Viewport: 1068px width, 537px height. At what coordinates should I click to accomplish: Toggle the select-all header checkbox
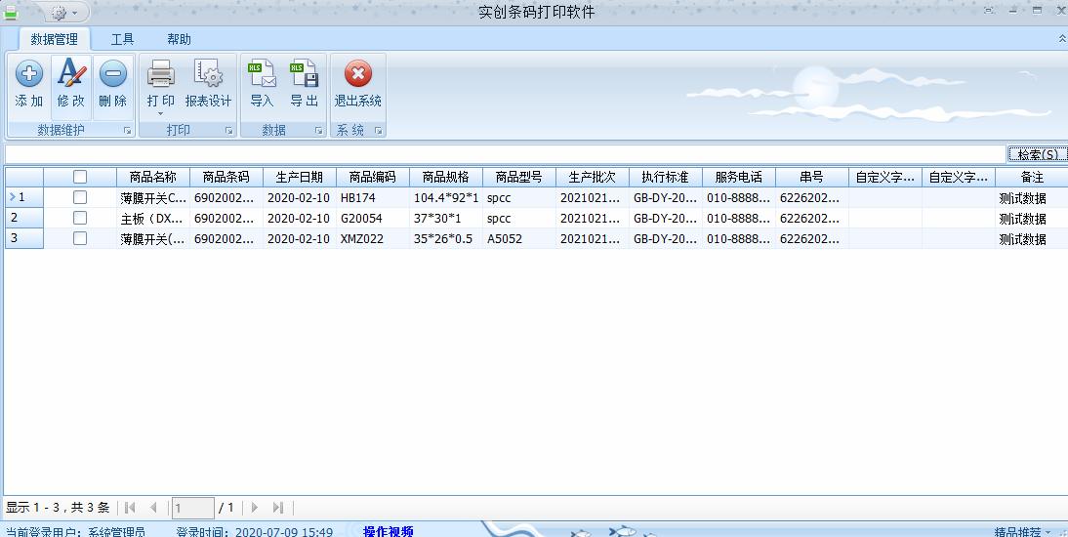80,177
